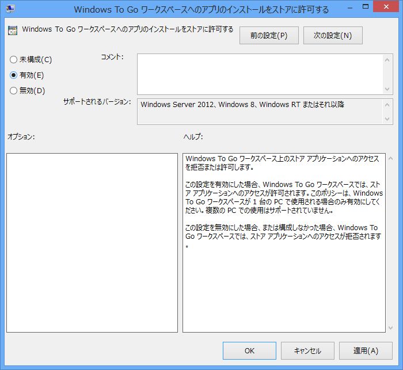403x370 pixels.
Task: Click comment box scroll up arrow
Action: click(387, 60)
